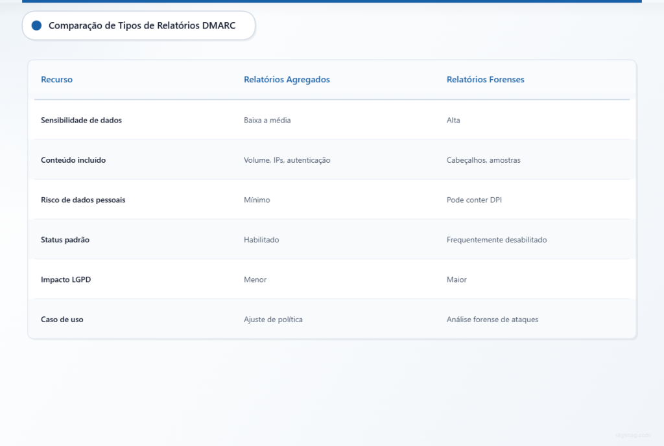Click the 'Pode conter DPI' cell
This screenshot has height=446, width=664.
(x=474, y=200)
